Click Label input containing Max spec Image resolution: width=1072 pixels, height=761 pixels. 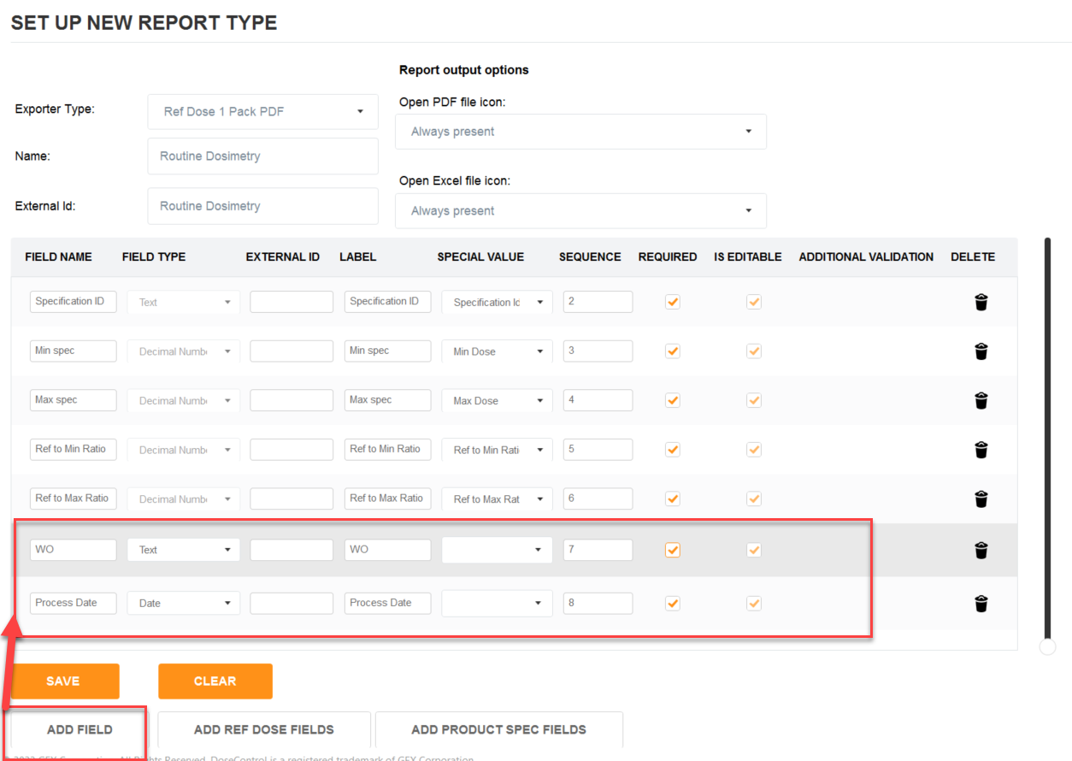point(388,400)
